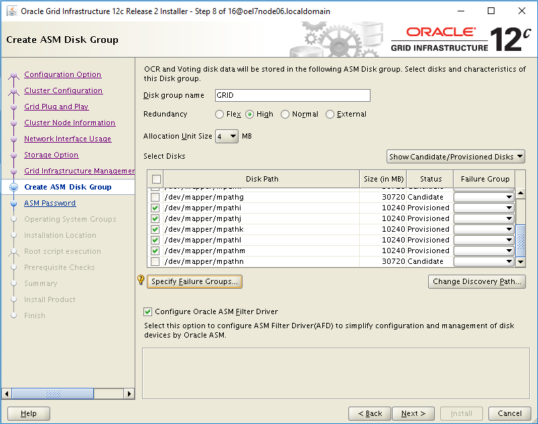This screenshot has width=538, height=424.
Task: Toggle the select-all checkbox in table header
Action: 156,179
